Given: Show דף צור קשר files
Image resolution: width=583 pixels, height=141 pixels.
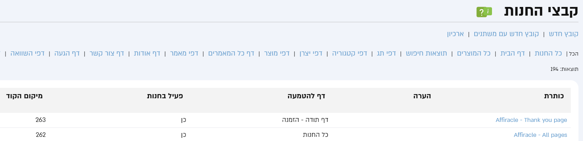Looking at the screenshot, I should point(107,53).
